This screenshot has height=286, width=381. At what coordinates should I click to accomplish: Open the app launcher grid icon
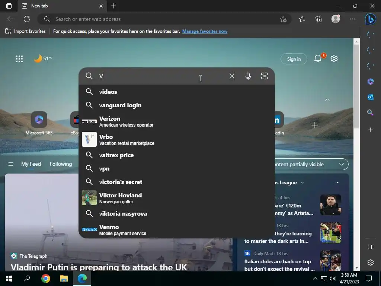tap(19, 58)
